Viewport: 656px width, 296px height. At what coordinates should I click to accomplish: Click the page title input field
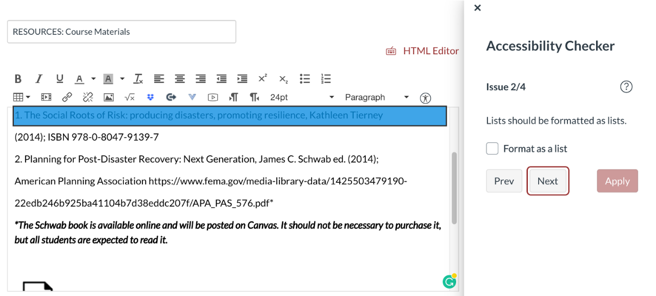121,32
